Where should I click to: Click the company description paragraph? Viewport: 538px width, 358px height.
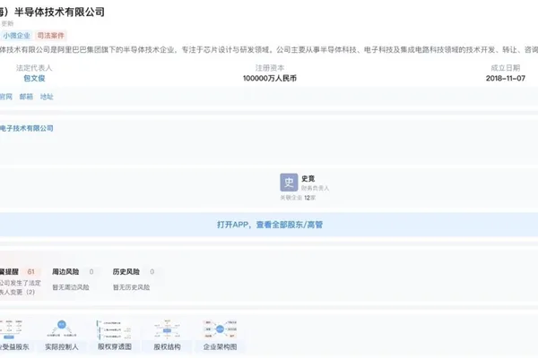269,50
